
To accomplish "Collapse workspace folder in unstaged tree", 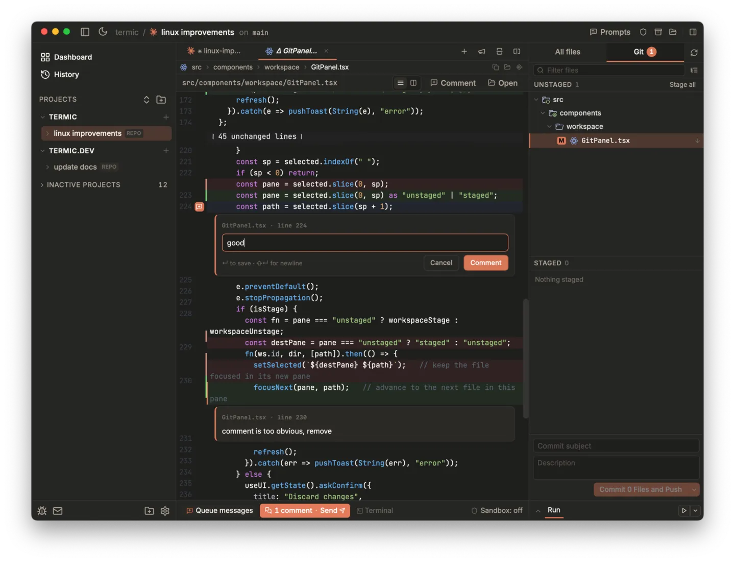I will pos(549,126).
